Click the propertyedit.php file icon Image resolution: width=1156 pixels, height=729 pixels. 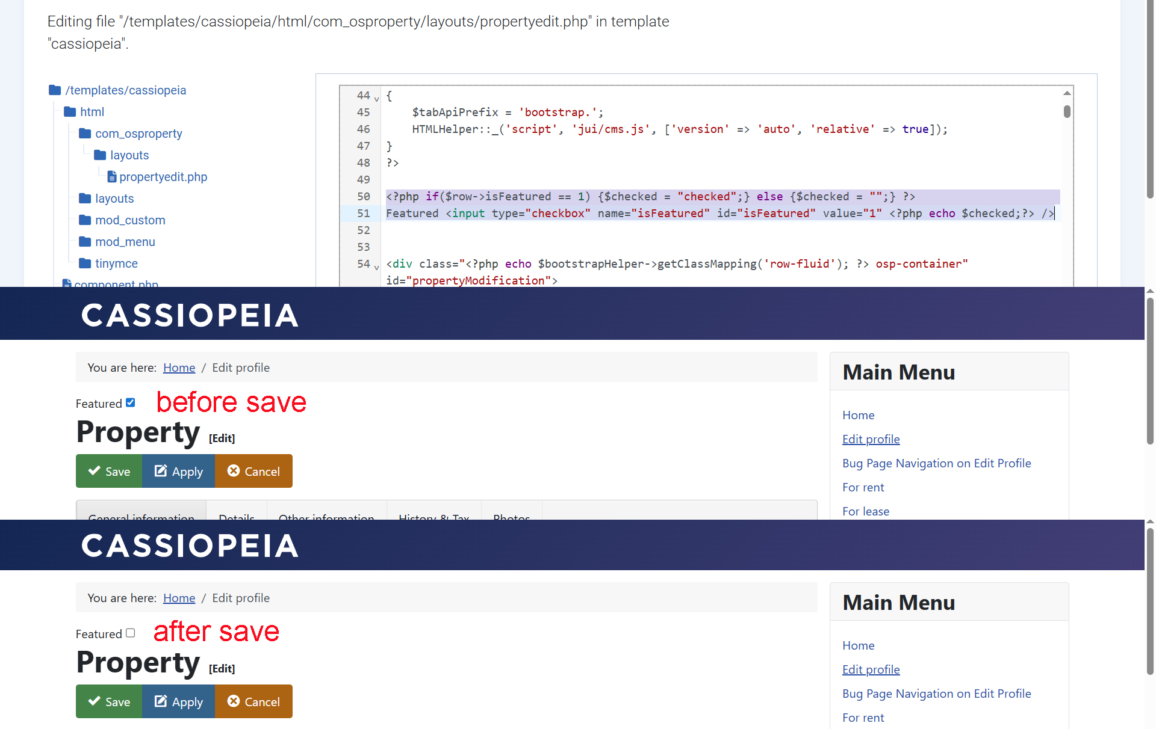point(112,177)
